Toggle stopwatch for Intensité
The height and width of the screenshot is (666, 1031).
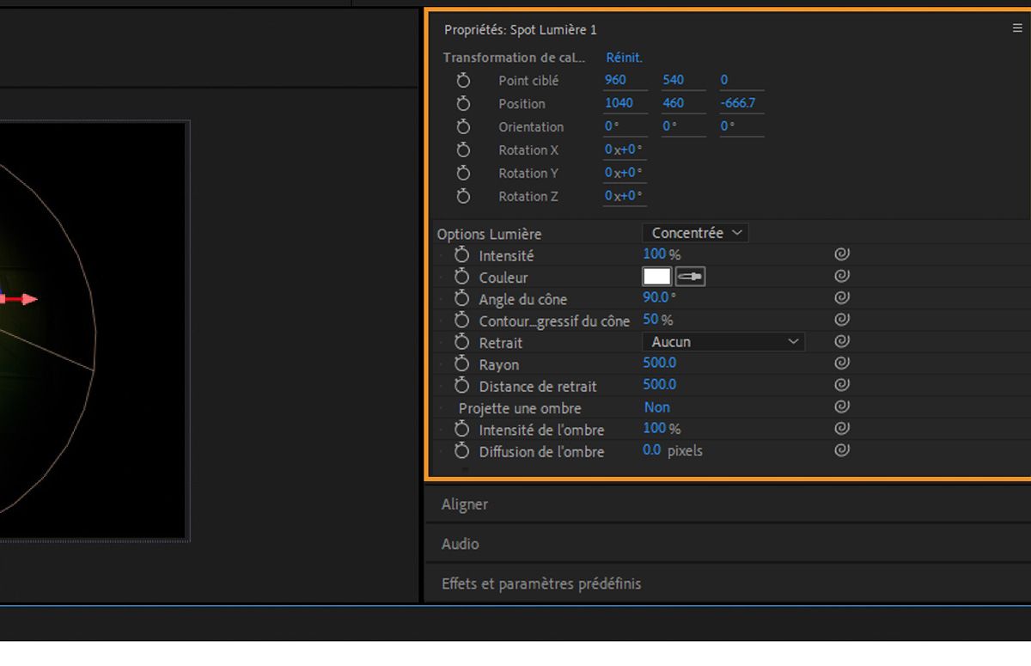pyautogui.click(x=462, y=255)
